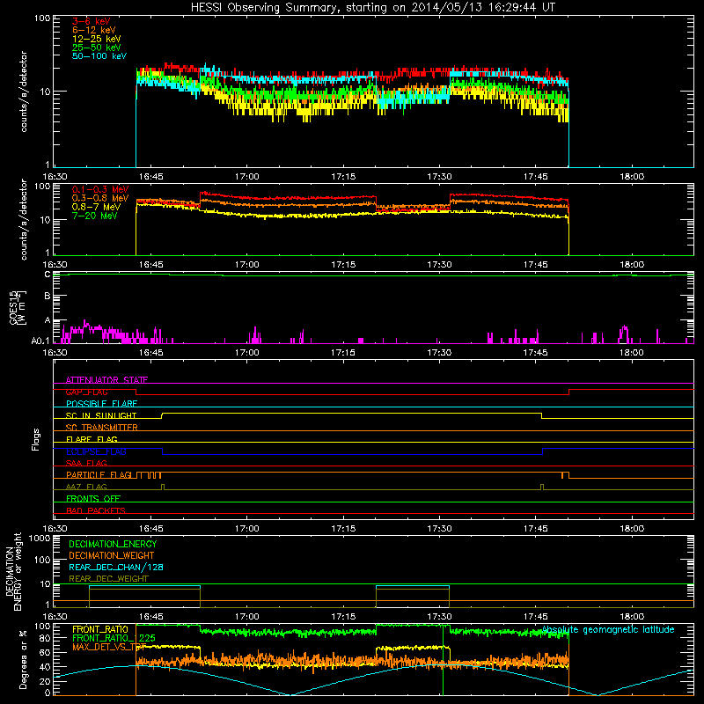Pick the FLARE_FLAG label
This screenshot has width=704, height=704.
point(92,439)
